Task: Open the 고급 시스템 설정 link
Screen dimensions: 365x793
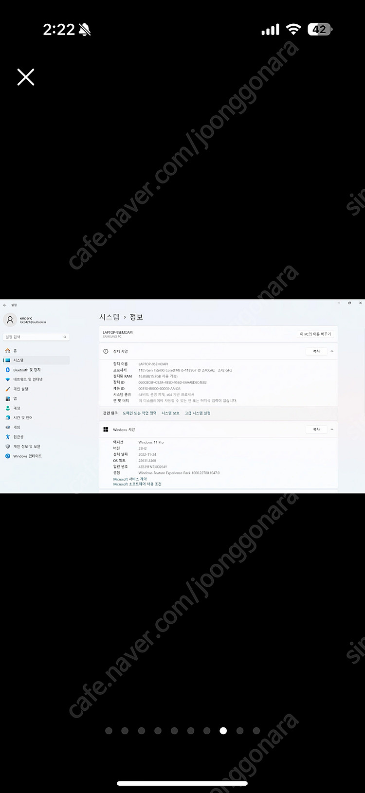Action: [x=198, y=413]
